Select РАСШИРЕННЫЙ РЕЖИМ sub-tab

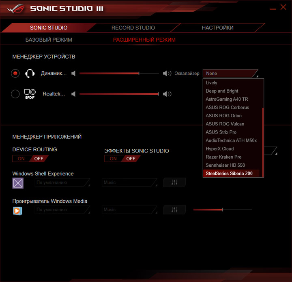pyautogui.click(x=144, y=40)
